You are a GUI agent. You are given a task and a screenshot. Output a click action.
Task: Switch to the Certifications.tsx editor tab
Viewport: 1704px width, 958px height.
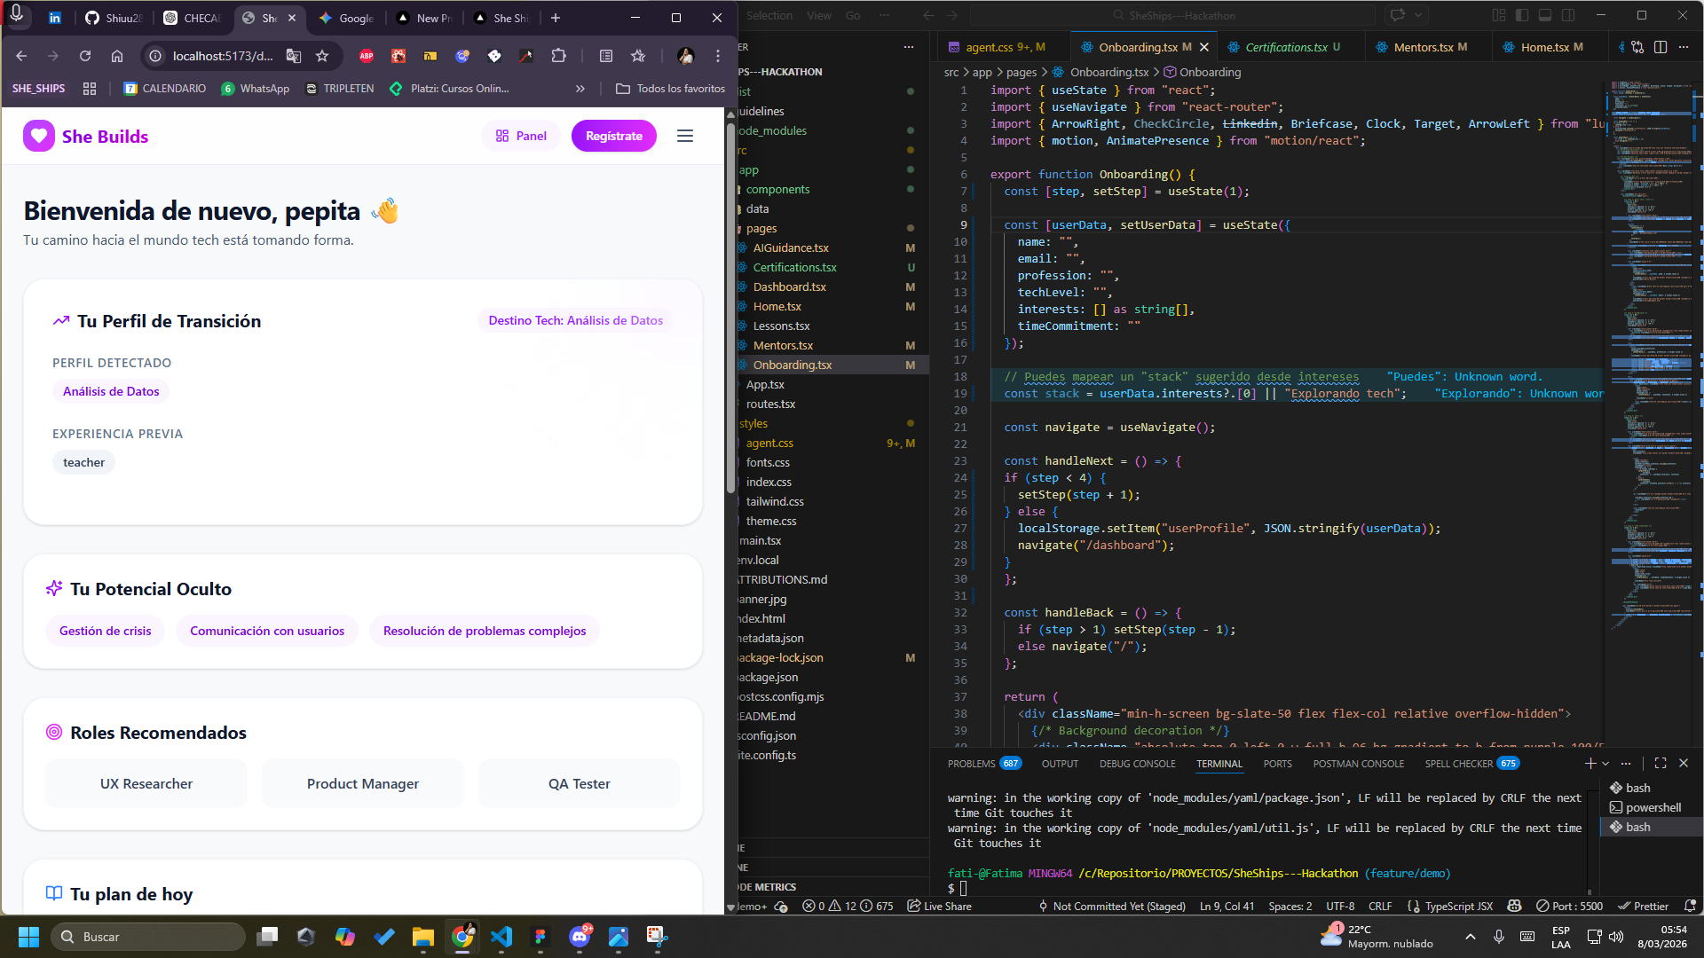(x=1285, y=47)
